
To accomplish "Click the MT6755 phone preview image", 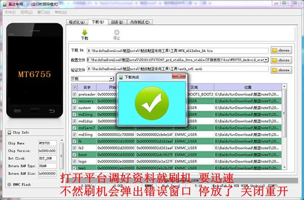I will click(x=34, y=70).
